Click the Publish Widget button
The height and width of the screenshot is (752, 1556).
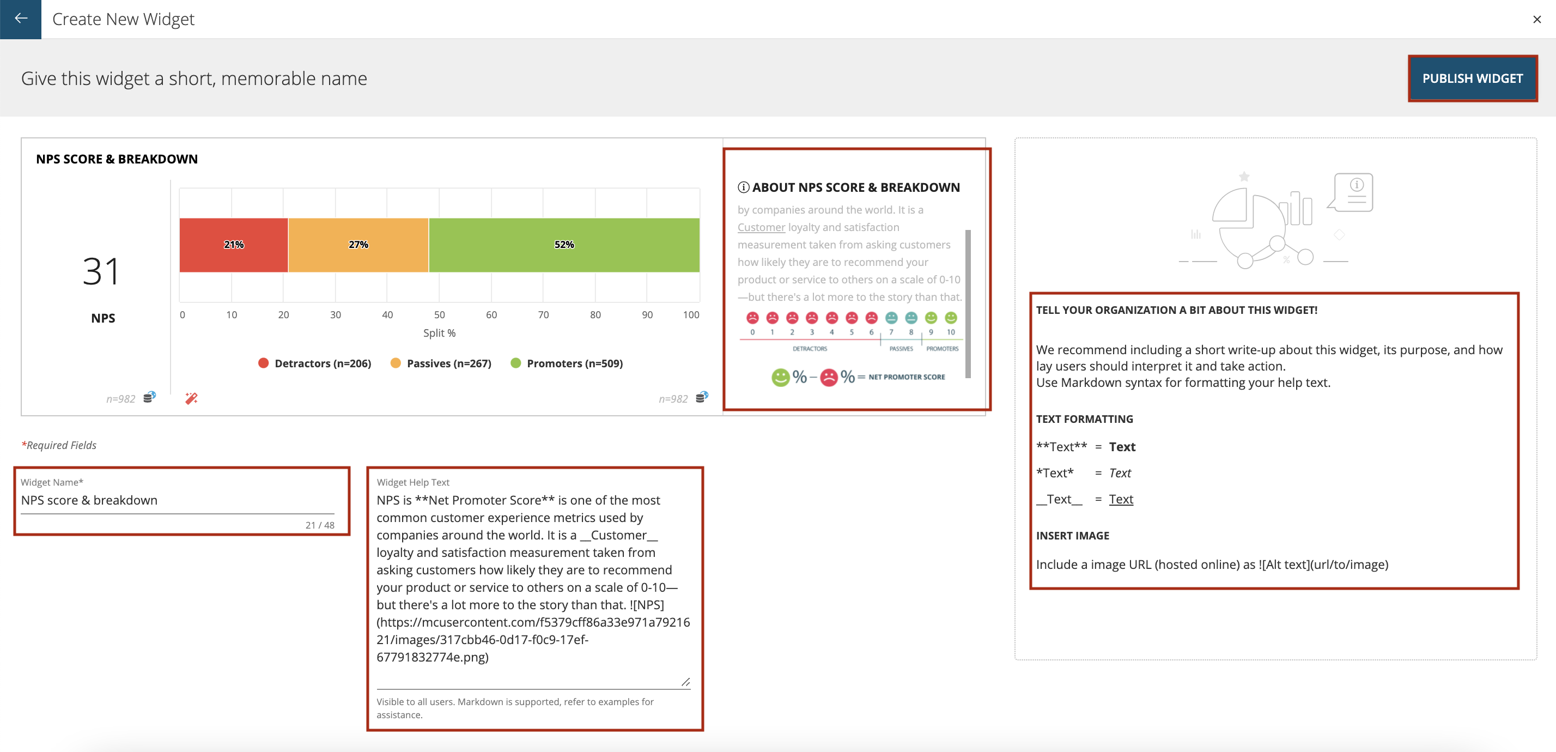[x=1472, y=78]
